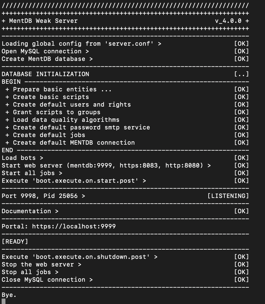This screenshot has width=265, height=304.
Task: Click the terminal cursor block below Bye.
Action: tap(4, 301)
